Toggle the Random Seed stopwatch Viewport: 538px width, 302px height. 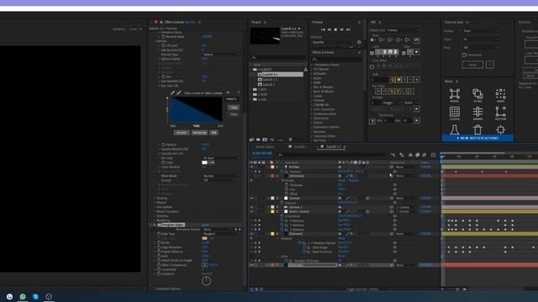[163, 37]
